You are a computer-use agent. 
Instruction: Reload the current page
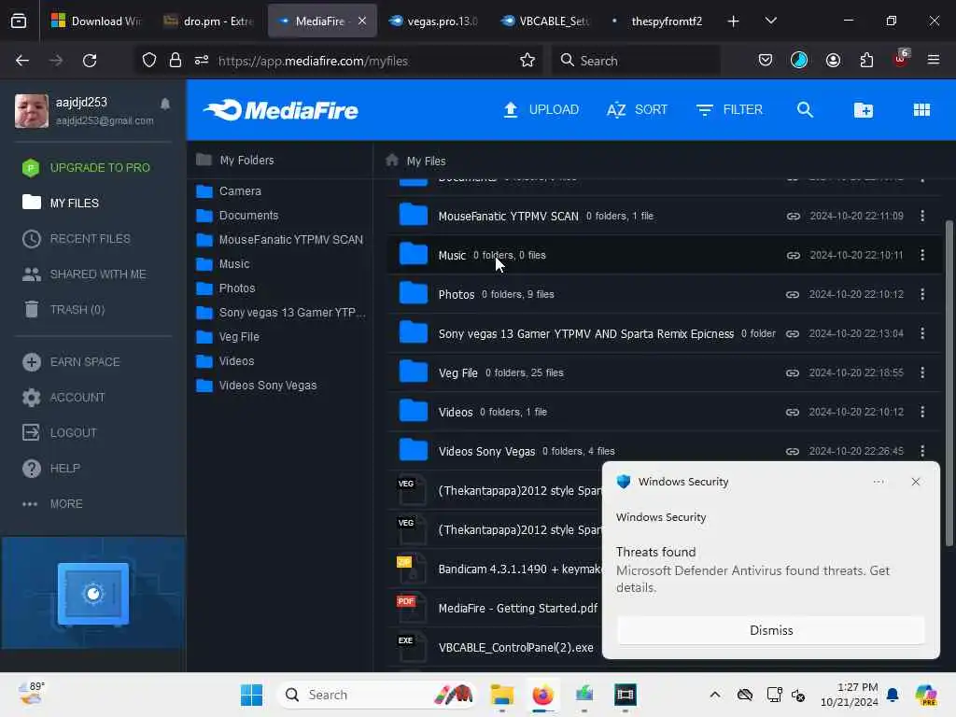tap(90, 61)
